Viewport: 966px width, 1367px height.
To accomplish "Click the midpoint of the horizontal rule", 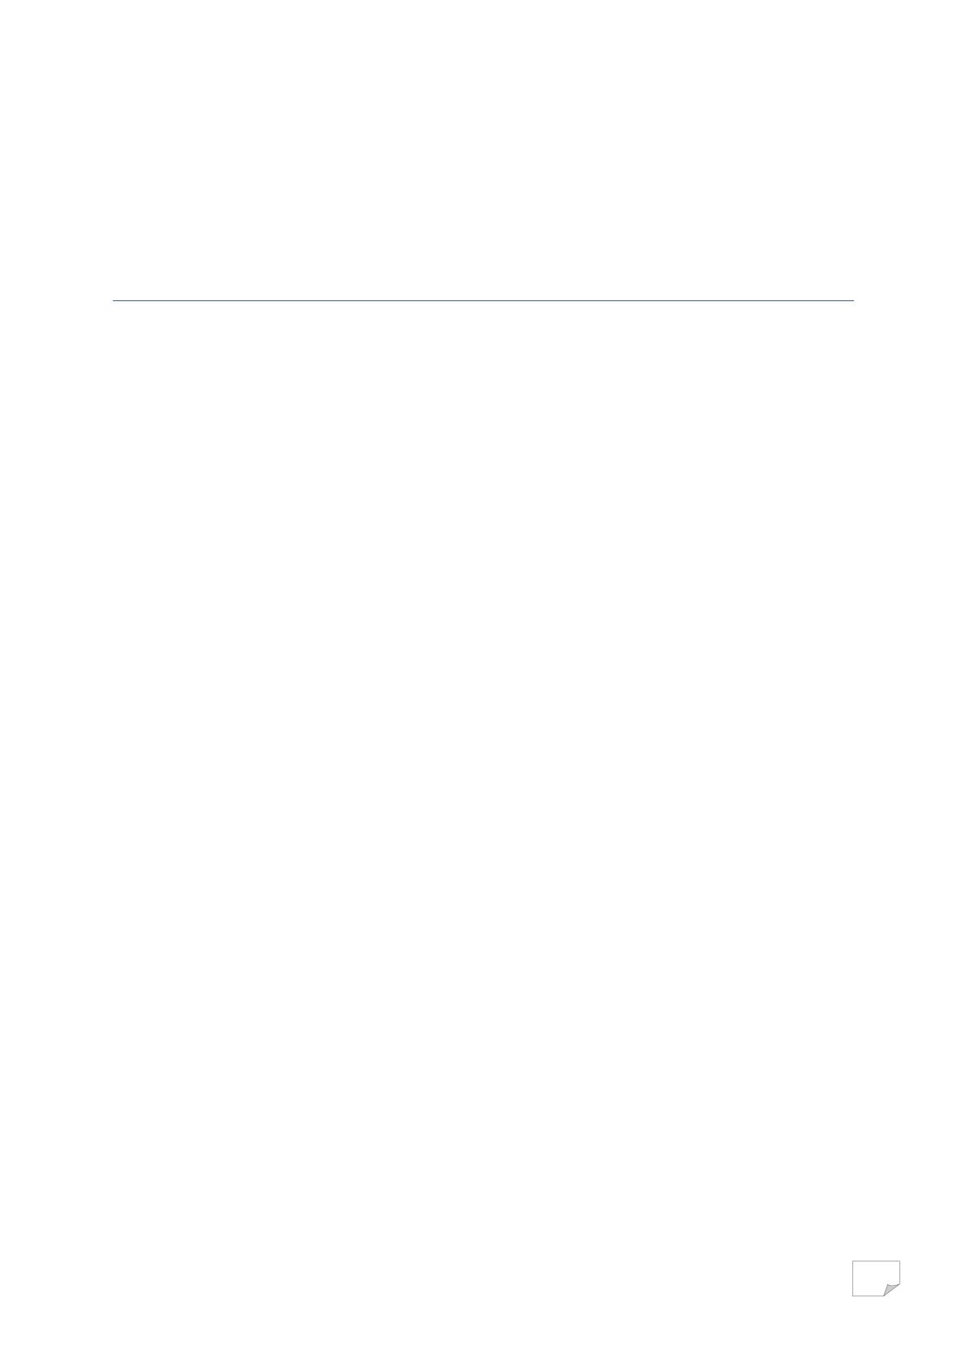I will [483, 300].
